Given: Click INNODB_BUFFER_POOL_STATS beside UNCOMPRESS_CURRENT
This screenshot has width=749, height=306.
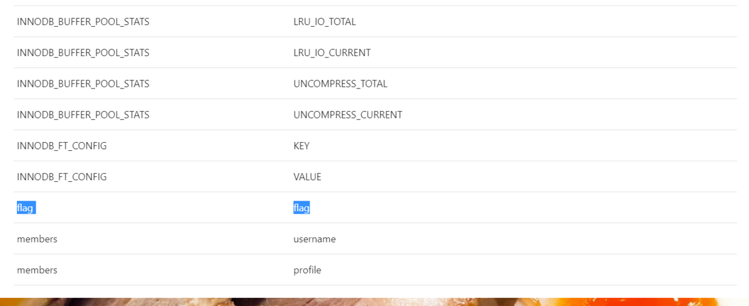Looking at the screenshot, I should click(x=83, y=115).
